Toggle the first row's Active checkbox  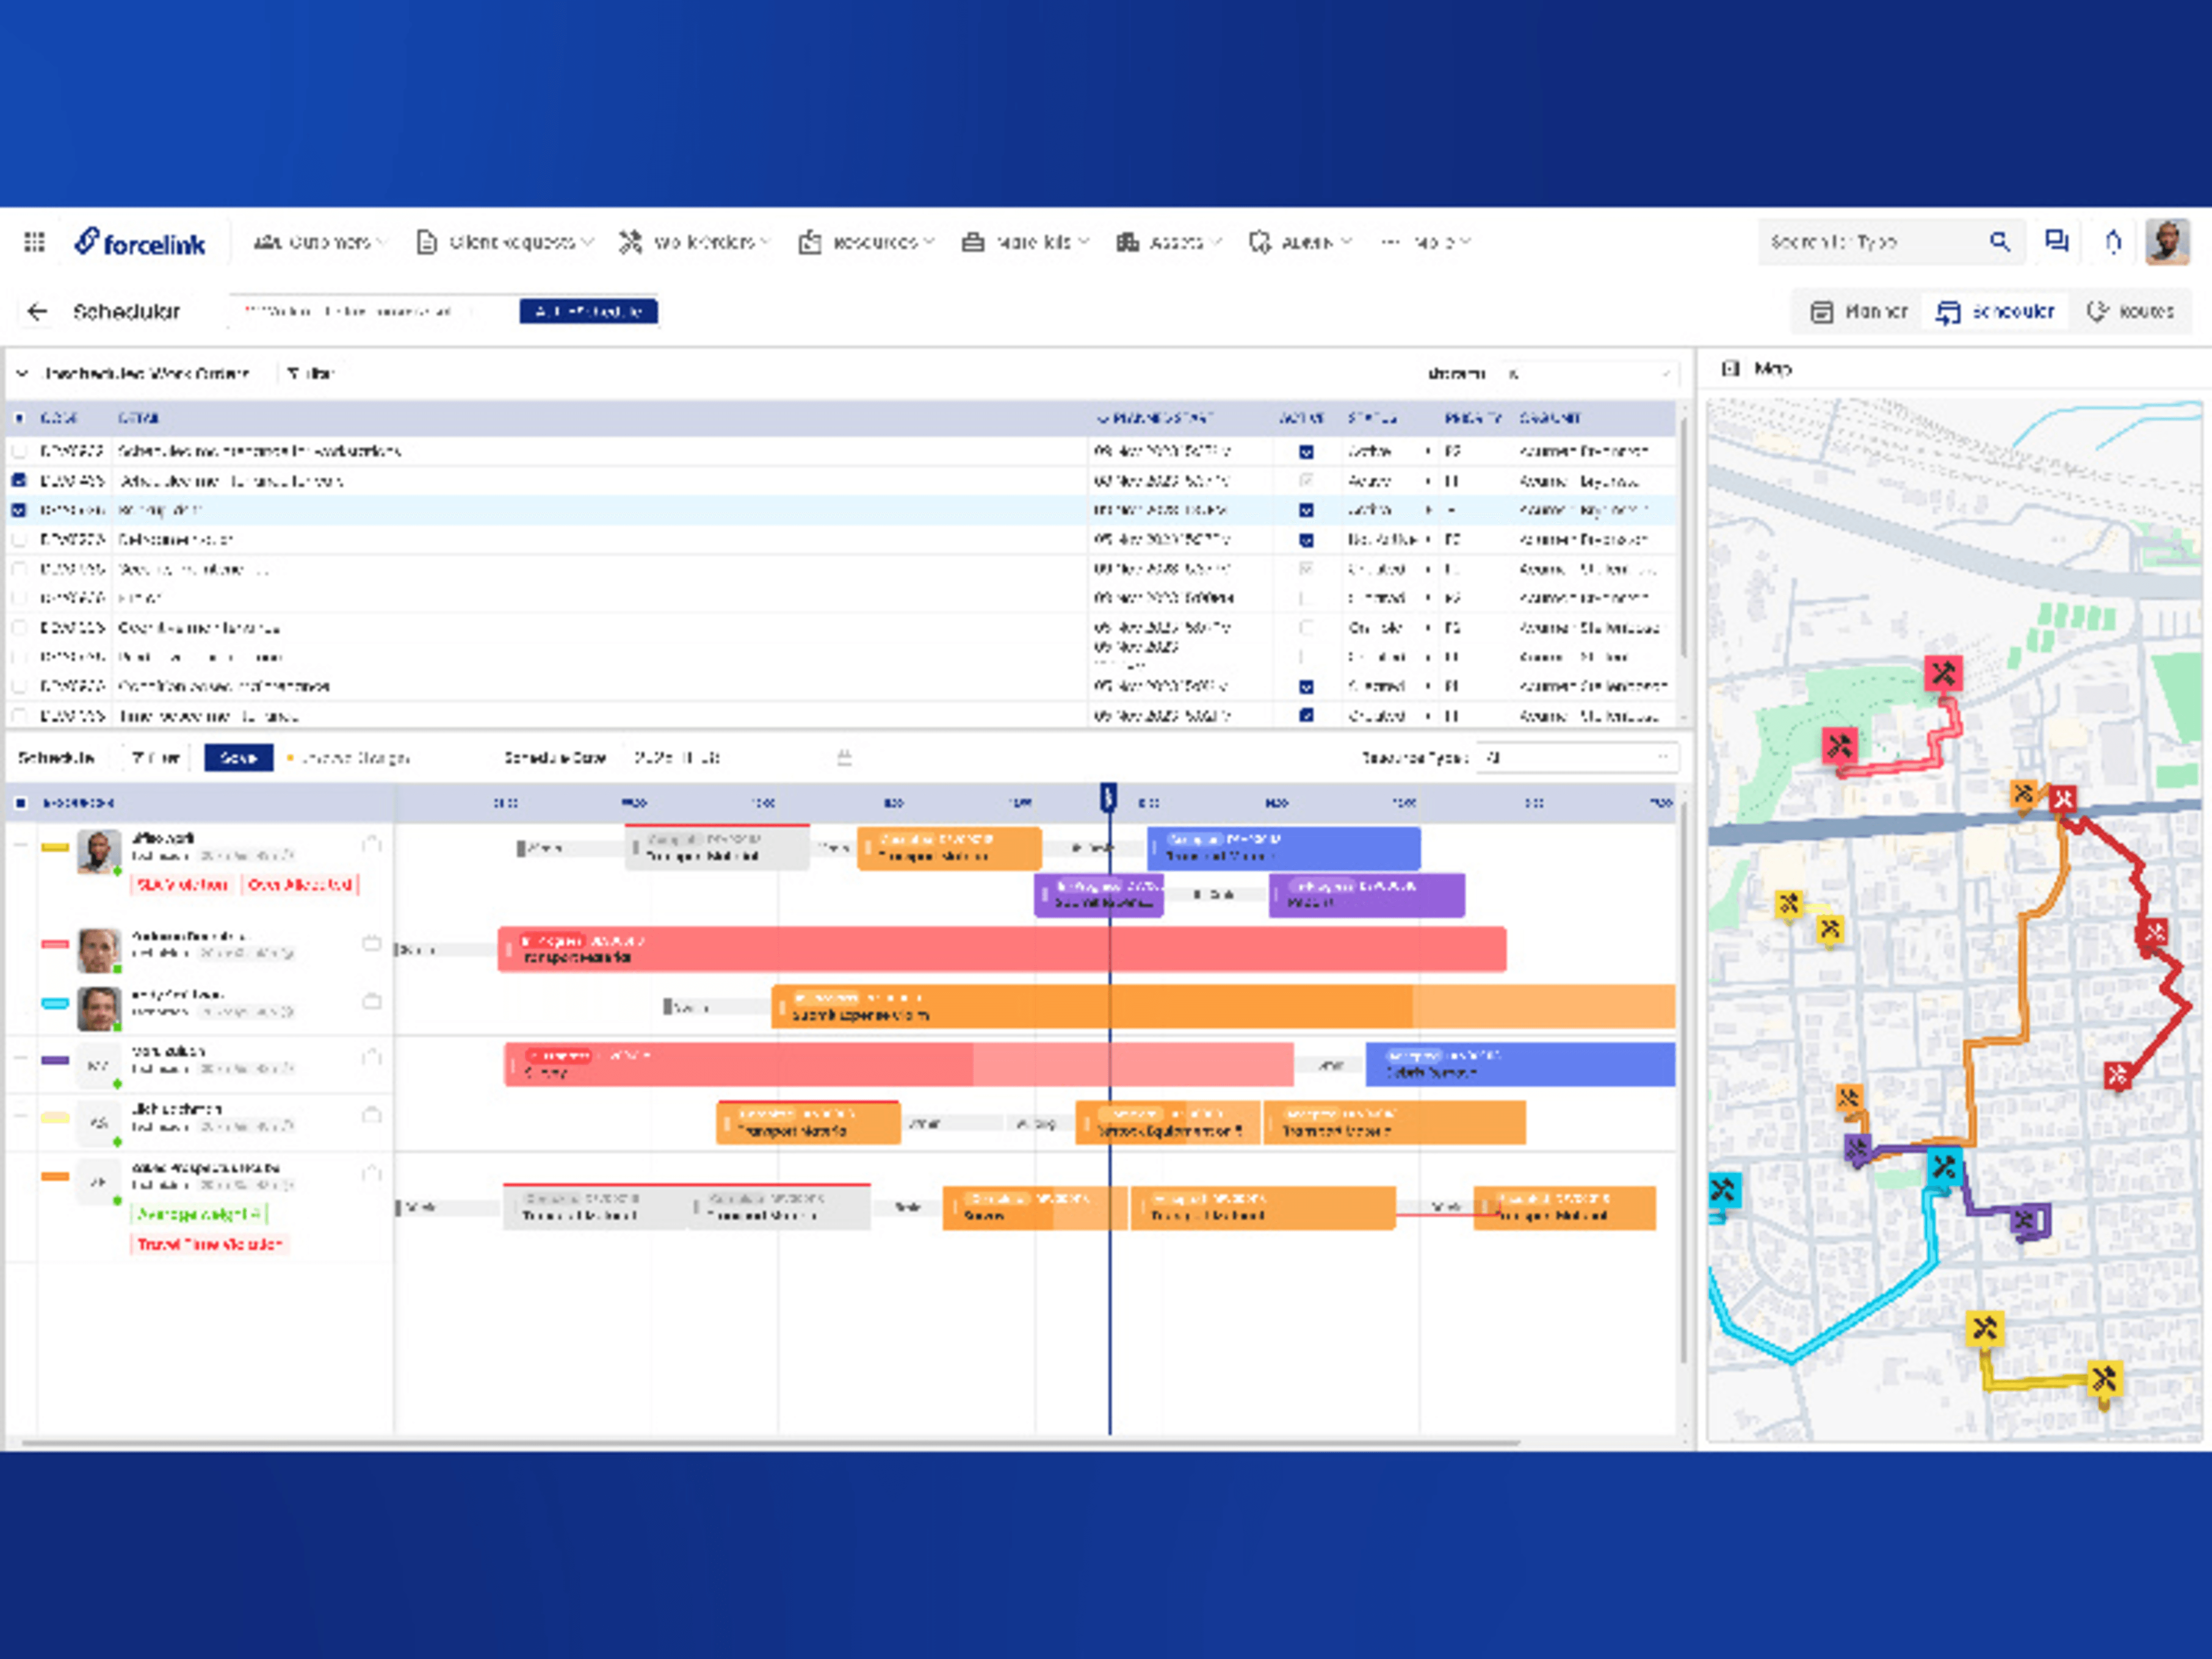1306,452
